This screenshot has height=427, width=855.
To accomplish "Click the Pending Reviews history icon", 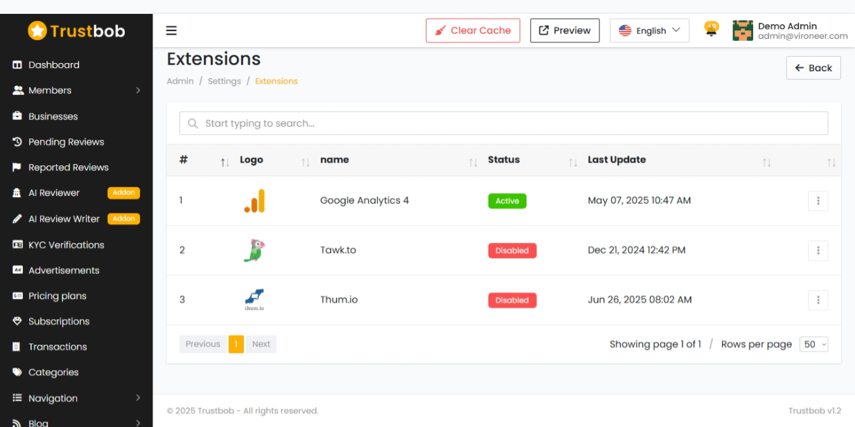I will coord(17,142).
